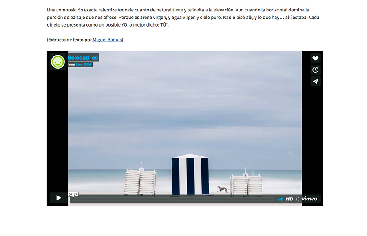Image resolution: width=367 pixels, height=236 pixels.
Task: Click the blue striped beach hut in video
Action: (190, 174)
